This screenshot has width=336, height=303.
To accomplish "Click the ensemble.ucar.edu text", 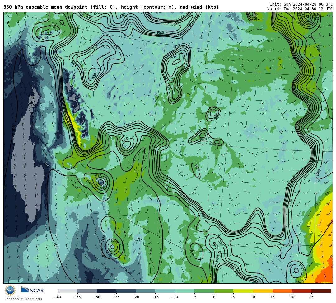I will click(24, 299).
